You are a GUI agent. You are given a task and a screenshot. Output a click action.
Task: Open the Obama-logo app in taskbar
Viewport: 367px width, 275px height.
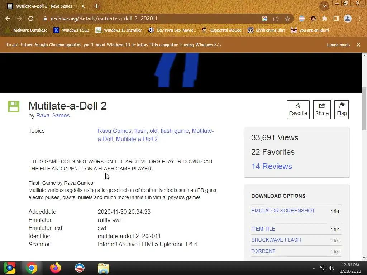[x=79, y=268]
